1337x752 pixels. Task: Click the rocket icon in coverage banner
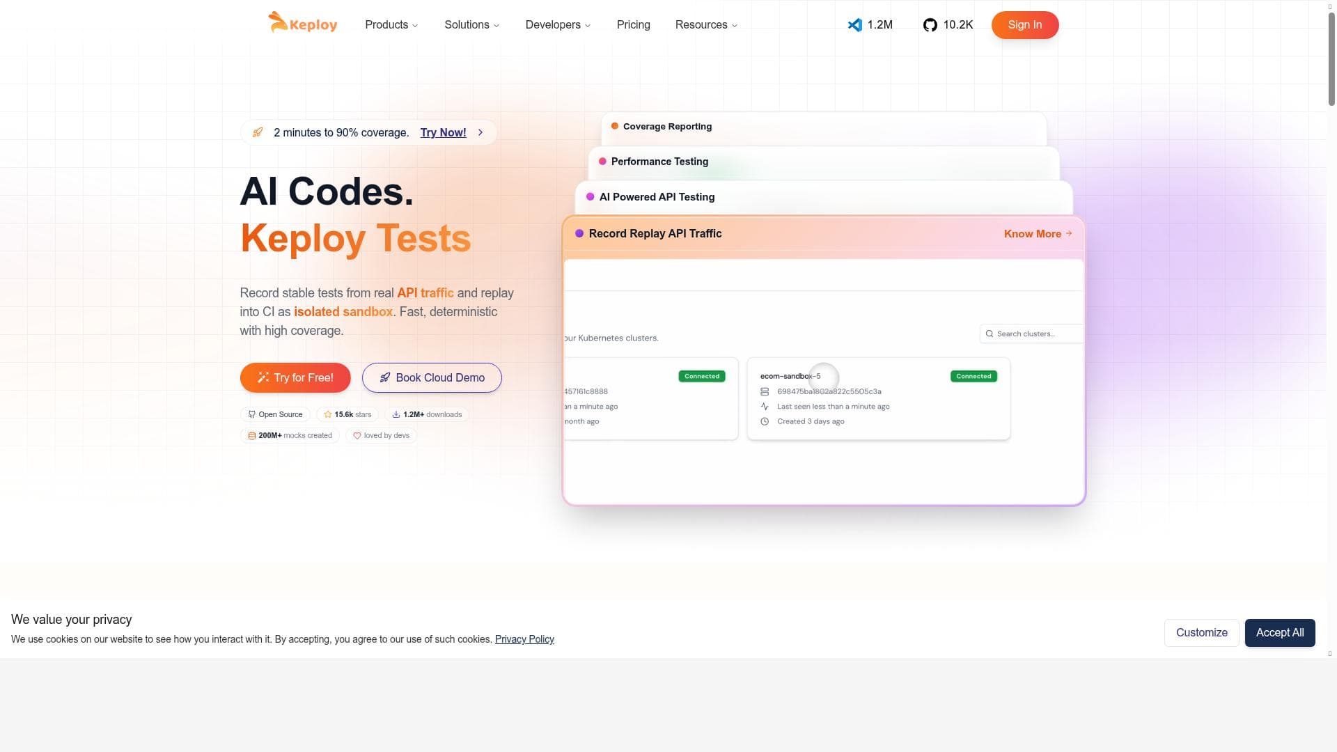pyautogui.click(x=258, y=132)
